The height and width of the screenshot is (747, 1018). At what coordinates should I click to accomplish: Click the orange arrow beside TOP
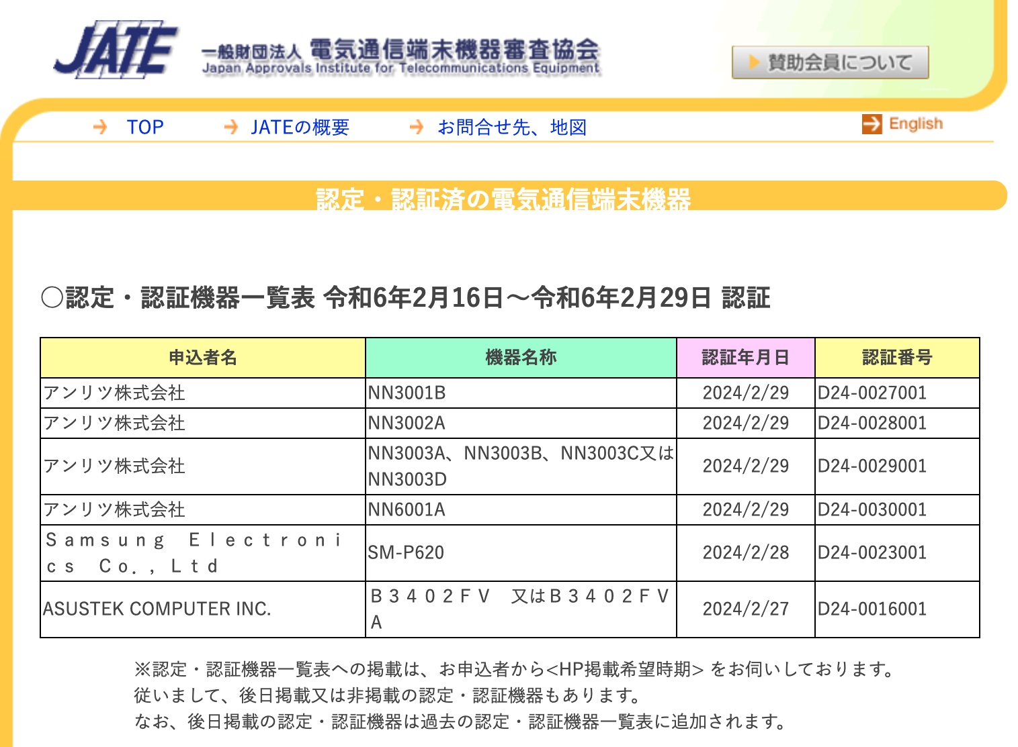point(100,127)
